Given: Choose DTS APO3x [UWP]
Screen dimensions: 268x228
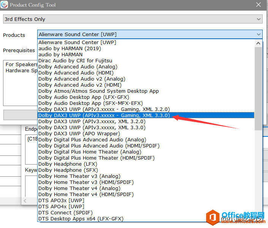Looking at the screenshot, I should [x=146, y=201].
